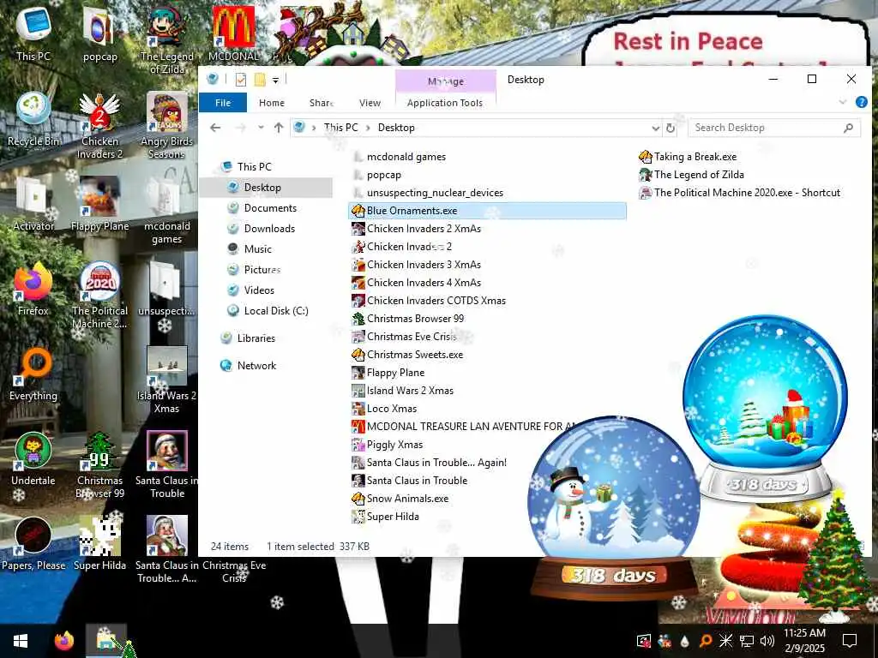Open the notification center icon
The height and width of the screenshot is (658, 878).
[x=850, y=641]
